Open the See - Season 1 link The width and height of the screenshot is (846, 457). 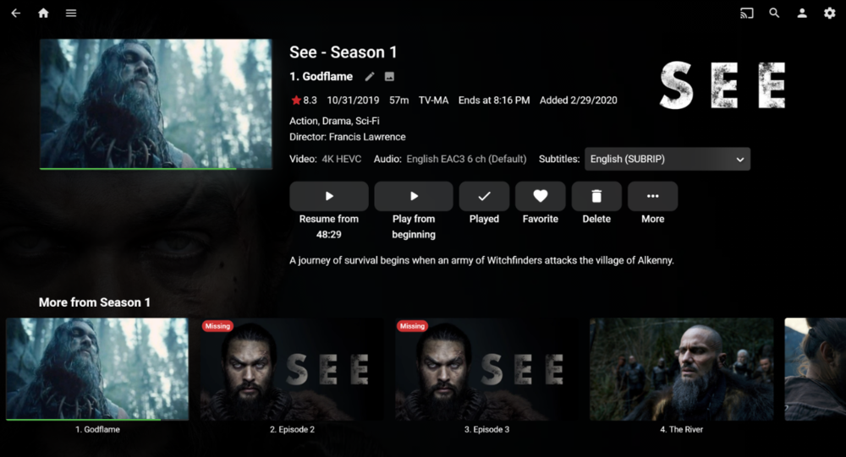tap(343, 52)
